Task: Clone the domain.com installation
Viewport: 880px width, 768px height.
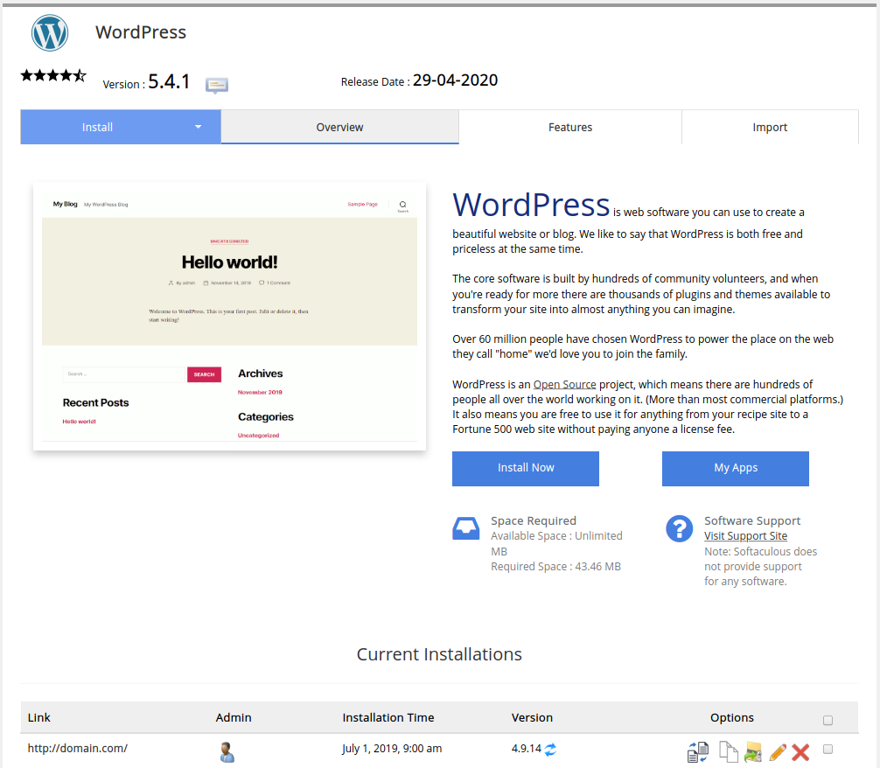Action: 726,751
